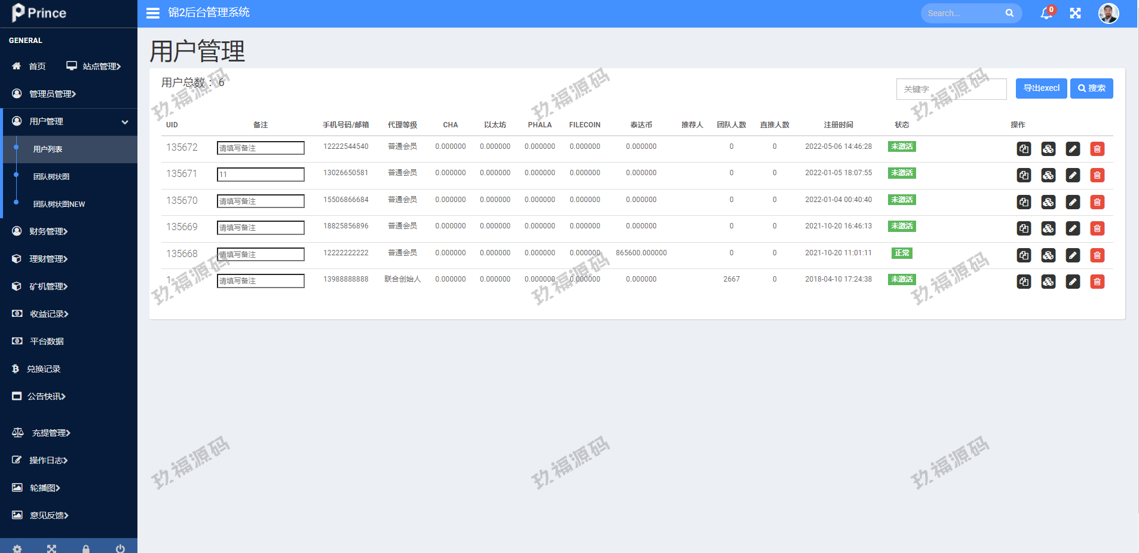Image resolution: width=1139 pixels, height=553 pixels.
Task: Click the 导出execl button
Action: click(x=1041, y=88)
